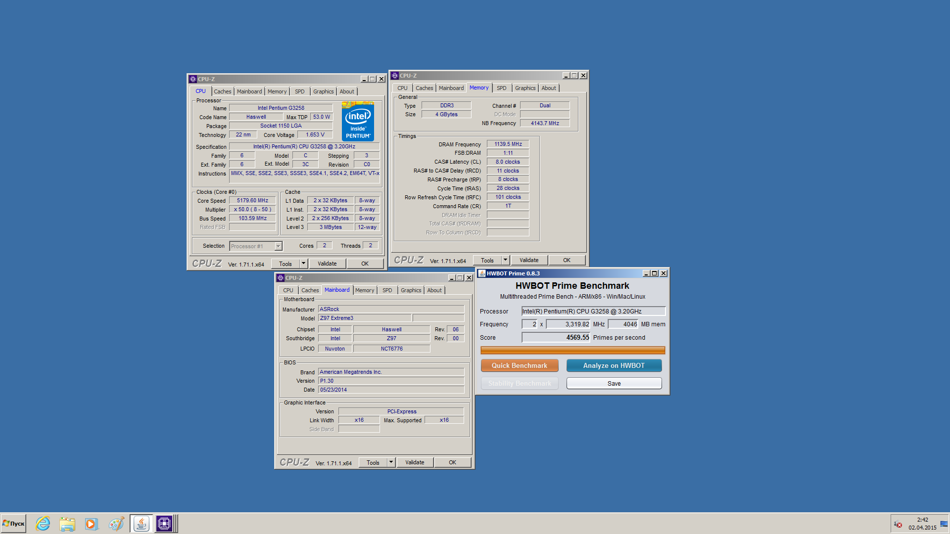The height and width of the screenshot is (534, 950).
Task: Expand the Tools dropdown arrow in CPU window
Action: click(x=304, y=264)
